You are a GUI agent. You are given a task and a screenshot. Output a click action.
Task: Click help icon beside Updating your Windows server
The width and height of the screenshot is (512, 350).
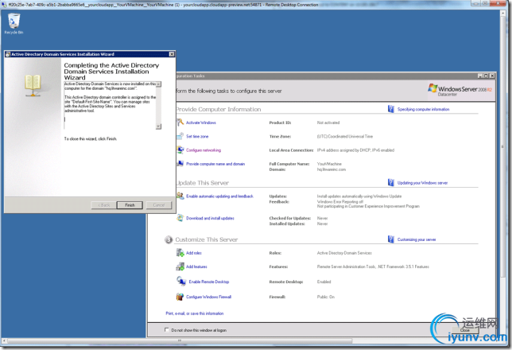click(x=391, y=182)
